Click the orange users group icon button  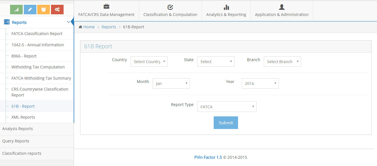43,10
